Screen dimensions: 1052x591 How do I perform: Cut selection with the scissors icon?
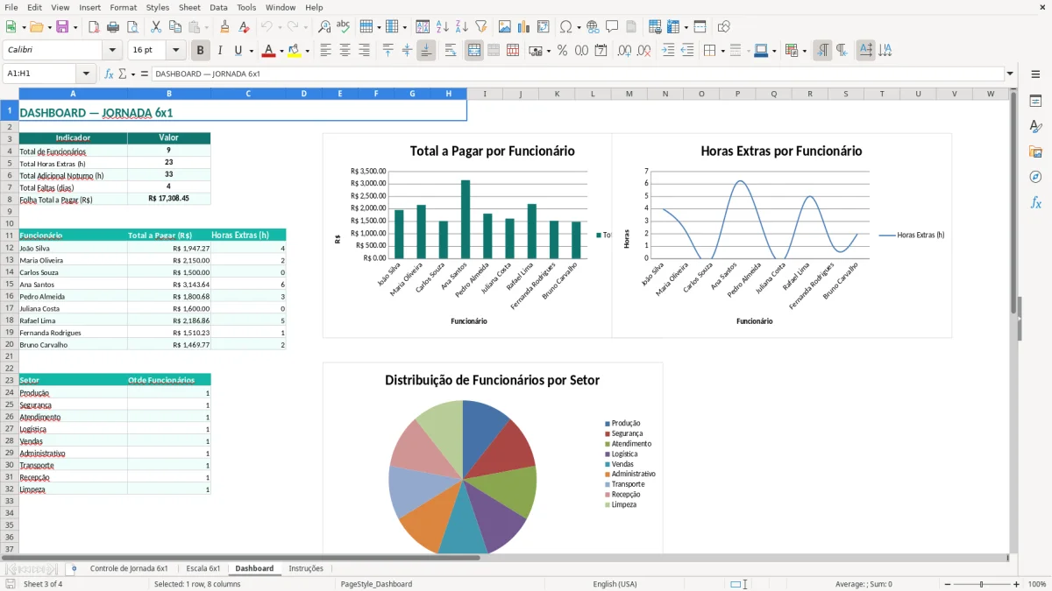(x=156, y=27)
